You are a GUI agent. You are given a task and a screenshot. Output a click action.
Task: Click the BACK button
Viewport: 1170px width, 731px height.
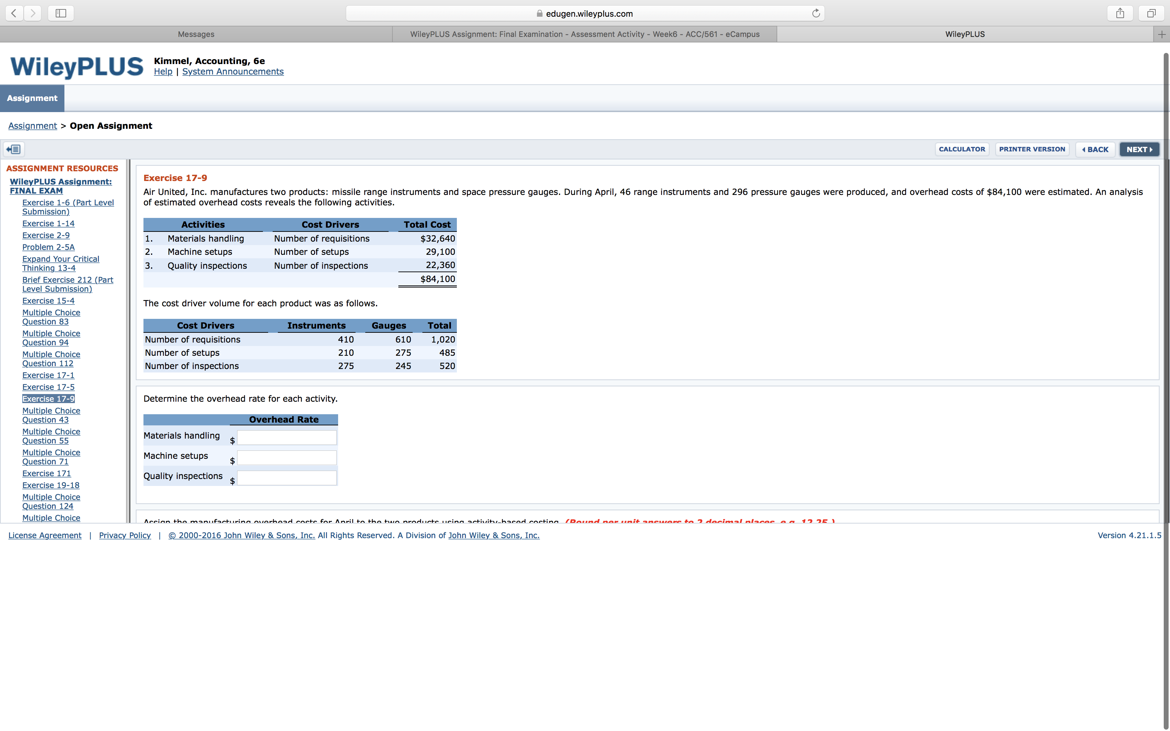[1095, 149]
